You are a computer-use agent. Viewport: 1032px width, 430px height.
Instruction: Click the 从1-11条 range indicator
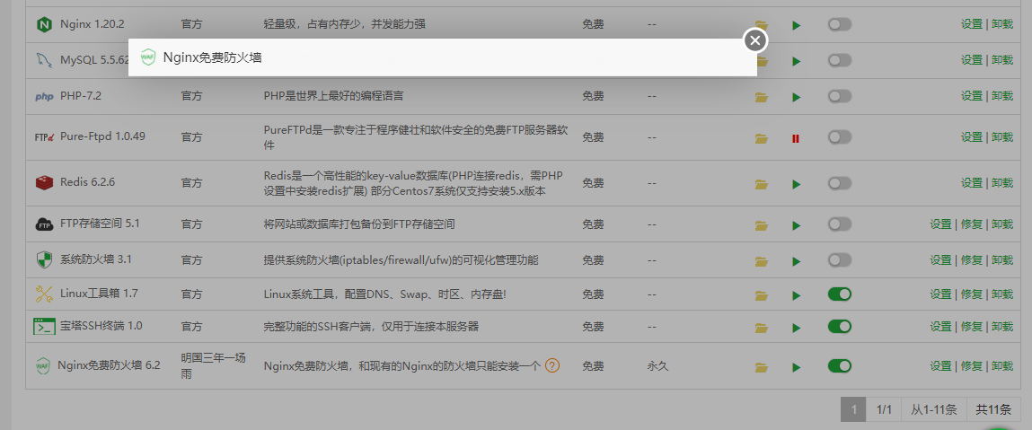934,409
